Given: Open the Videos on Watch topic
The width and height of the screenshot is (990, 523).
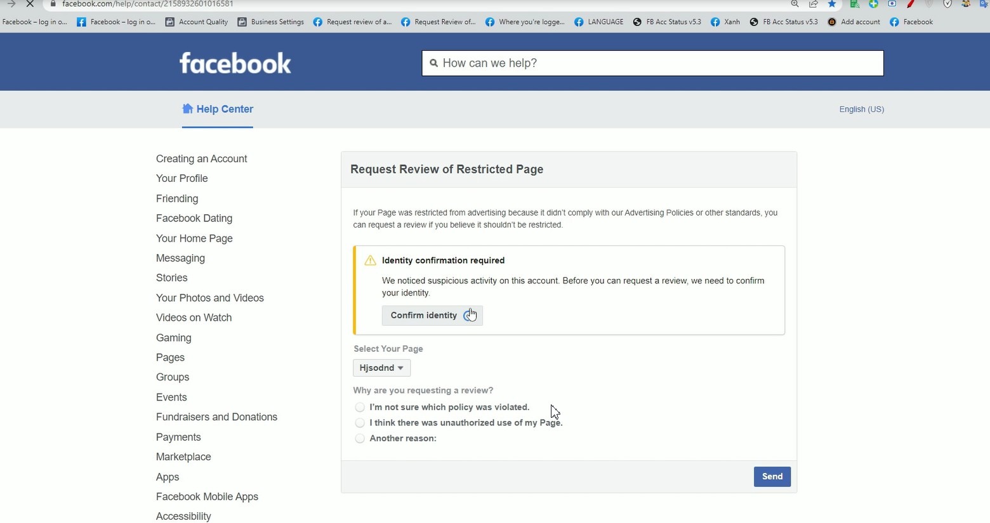Looking at the screenshot, I should pyautogui.click(x=194, y=318).
